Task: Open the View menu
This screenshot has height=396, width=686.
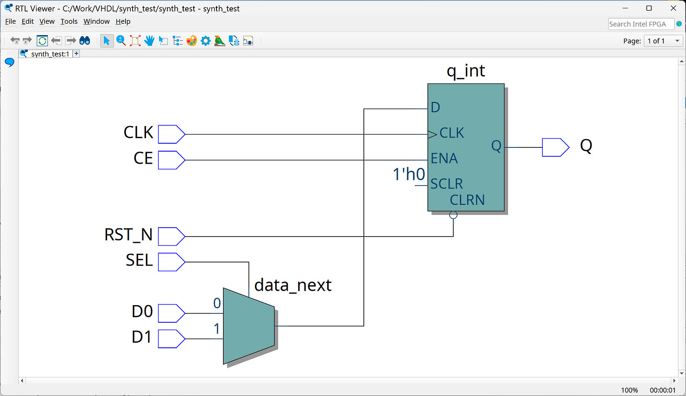Action: click(x=47, y=21)
